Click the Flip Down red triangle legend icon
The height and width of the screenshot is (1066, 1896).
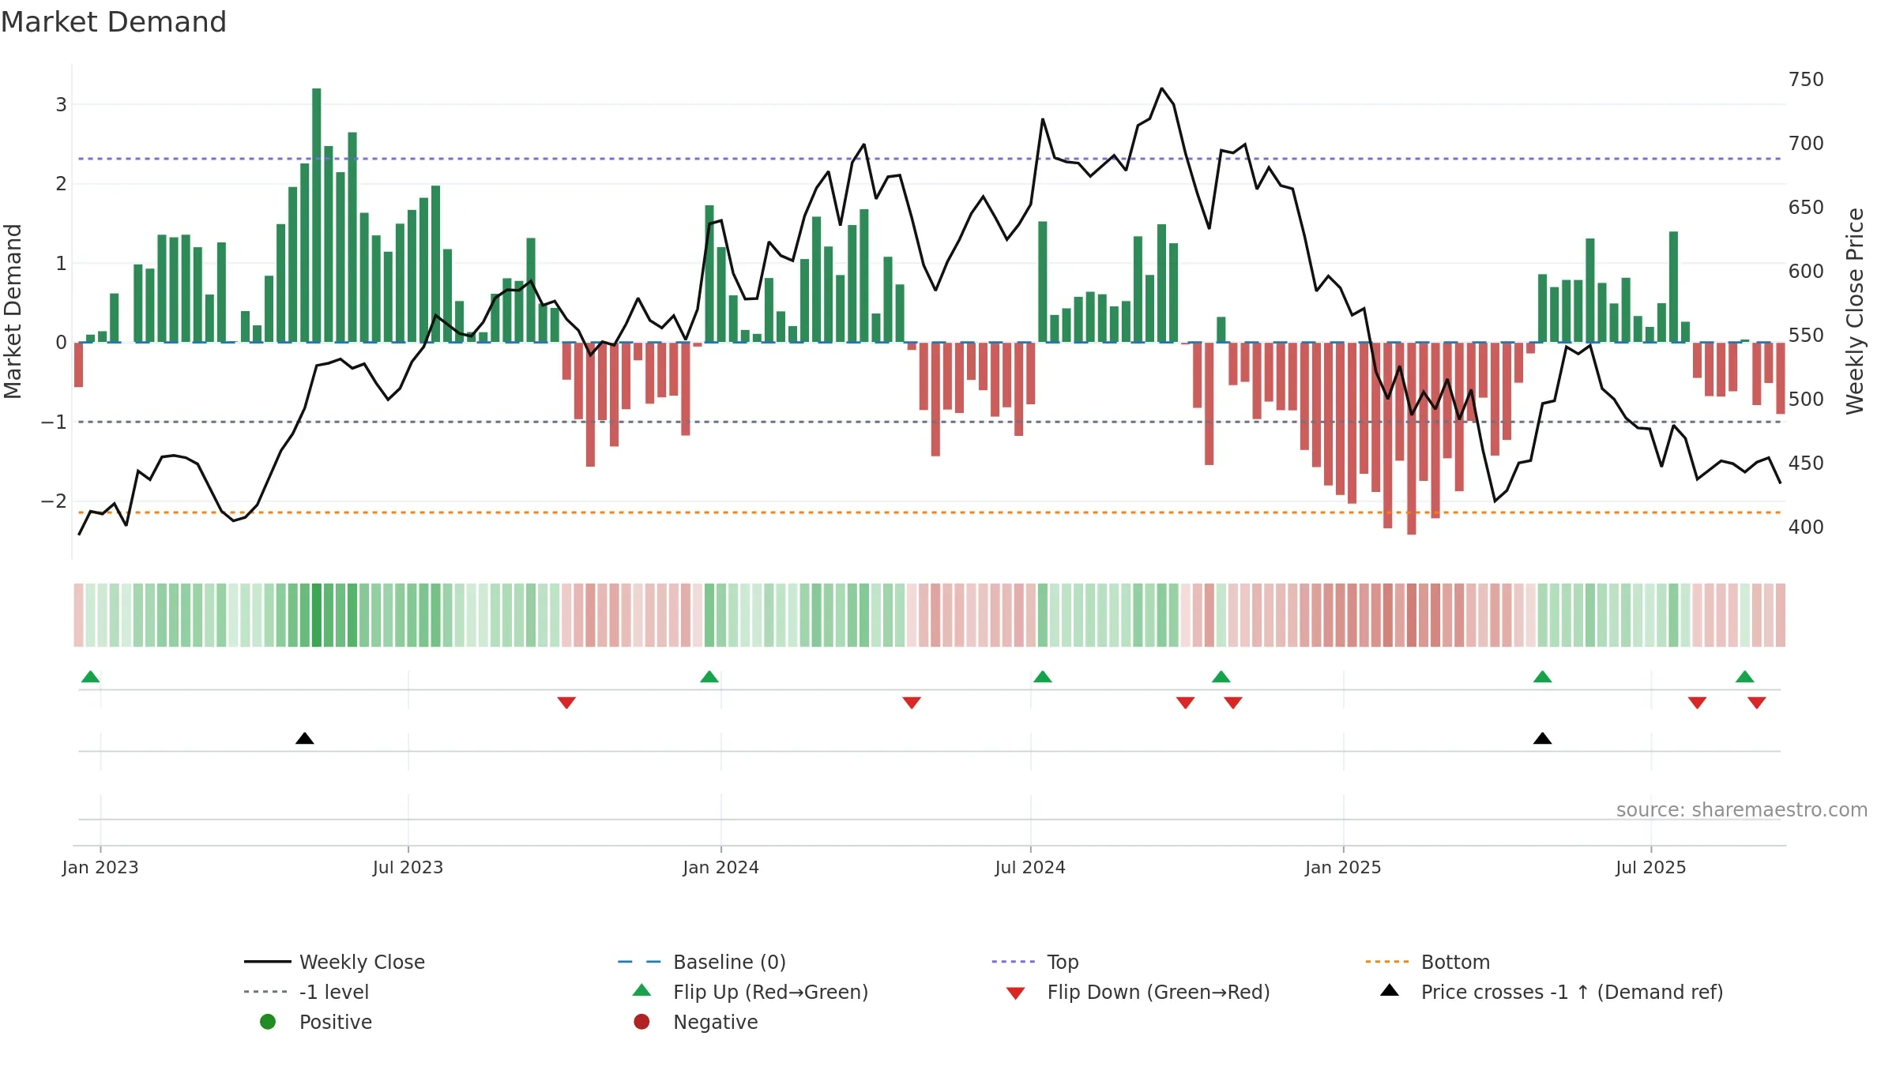pyautogui.click(x=1016, y=993)
